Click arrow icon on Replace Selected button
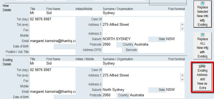214x99 pixels. 203,3
